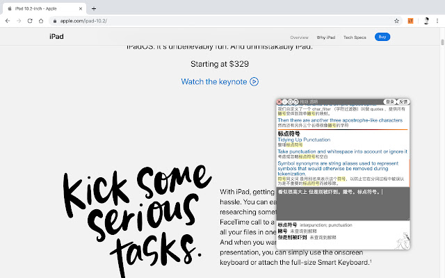Click the 但是别被吓到 entry in lookup results
The height and width of the screenshot is (278, 445).
pyautogui.click(x=307, y=238)
